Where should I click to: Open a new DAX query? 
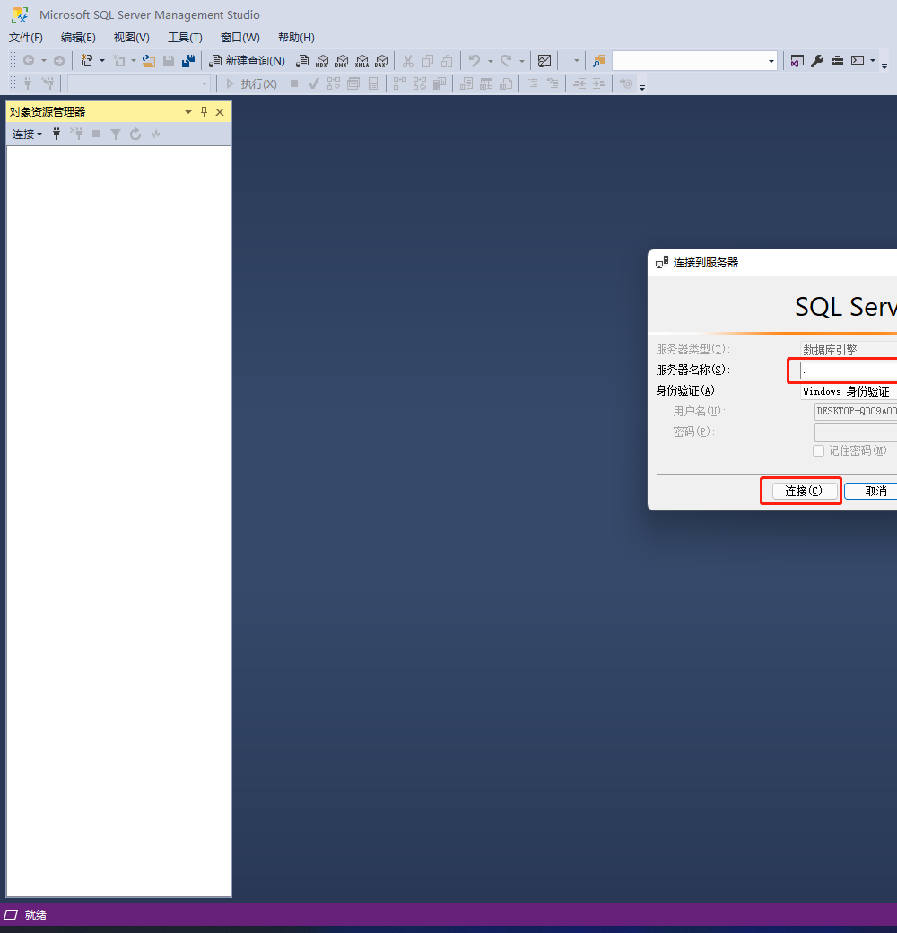tap(381, 60)
